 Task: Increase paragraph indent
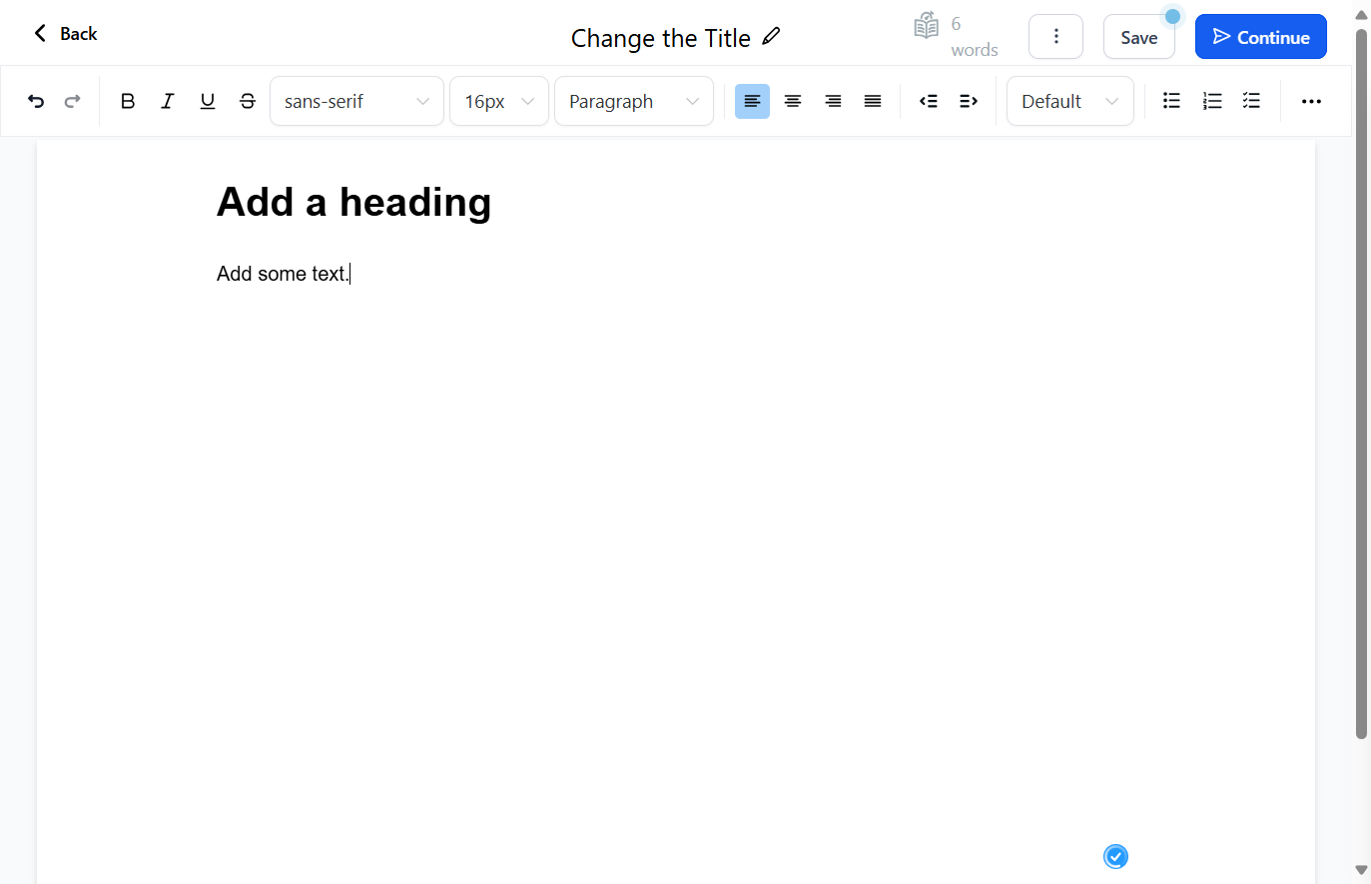point(969,101)
